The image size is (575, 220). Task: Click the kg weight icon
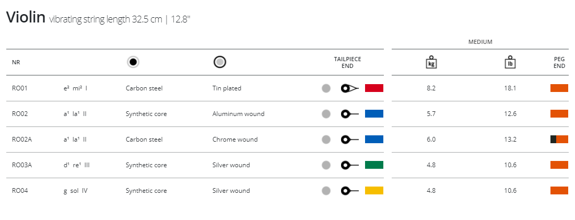click(431, 62)
